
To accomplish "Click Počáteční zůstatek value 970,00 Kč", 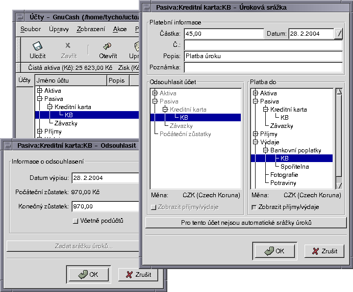I will (x=85, y=192).
